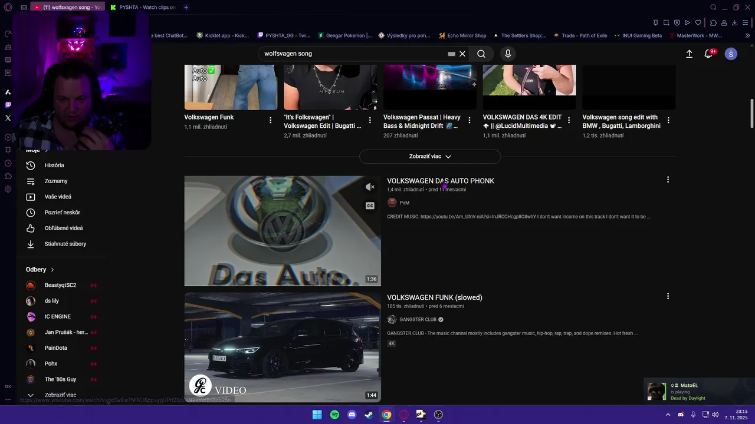Open options for Volkswagen song edit with BMW
Image resolution: width=755 pixels, height=424 pixels.
(x=668, y=120)
